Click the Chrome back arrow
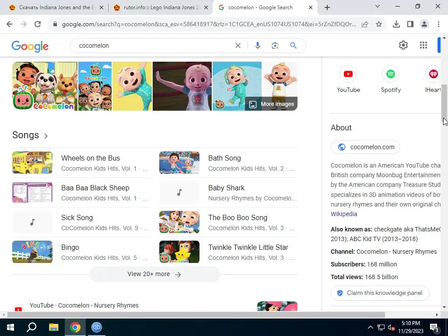 click(x=10, y=24)
